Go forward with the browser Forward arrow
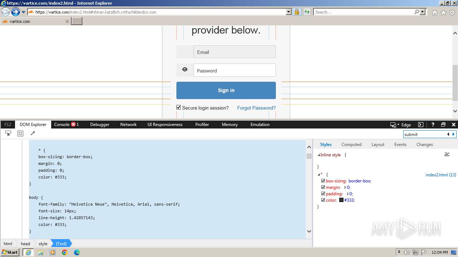 (15, 12)
